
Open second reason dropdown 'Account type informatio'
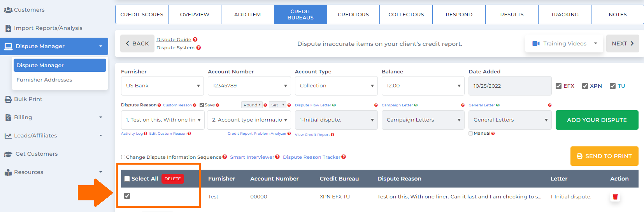point(249,120)
